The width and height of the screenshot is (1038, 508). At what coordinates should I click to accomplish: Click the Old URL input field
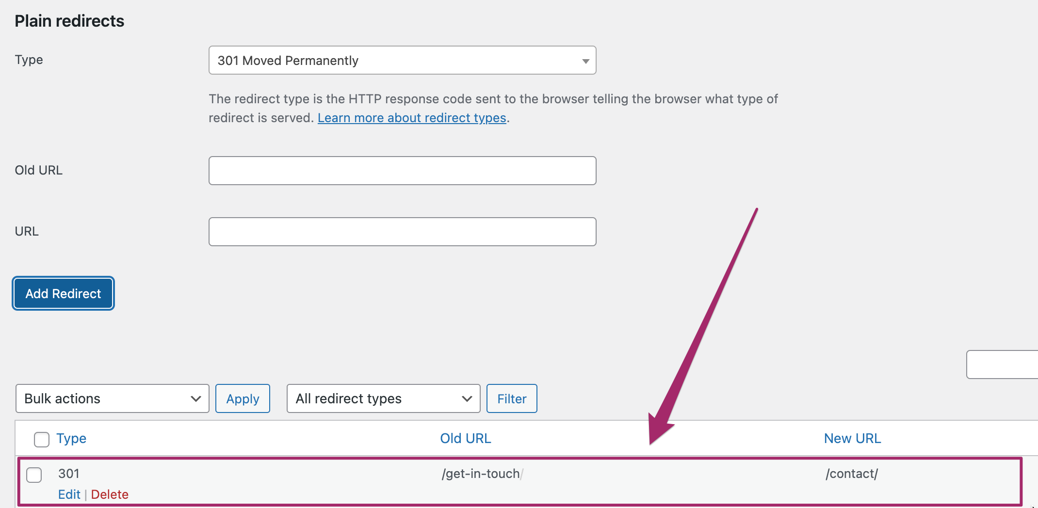pos(402,171)
